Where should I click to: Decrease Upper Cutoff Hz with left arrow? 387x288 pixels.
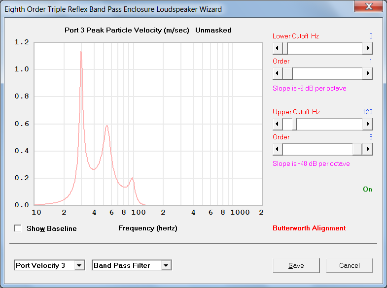pyautogui.click(x=278, y=124)
